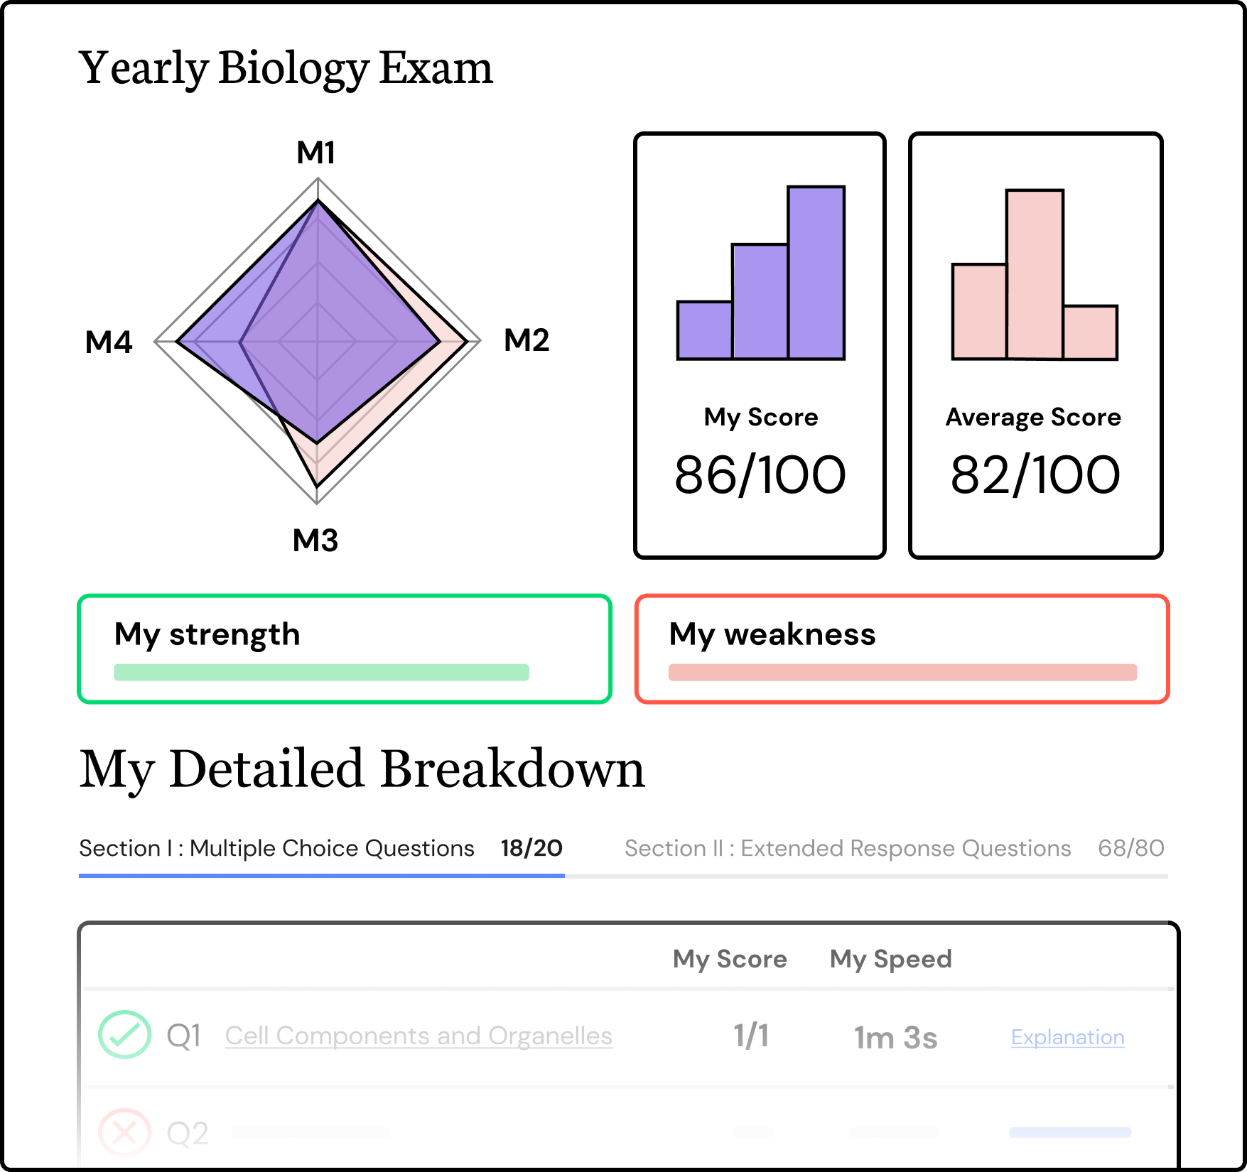This screenshot has width=1247, height=1172.
Task: Click the pink average score bar chart
Action: (1035, 275)
